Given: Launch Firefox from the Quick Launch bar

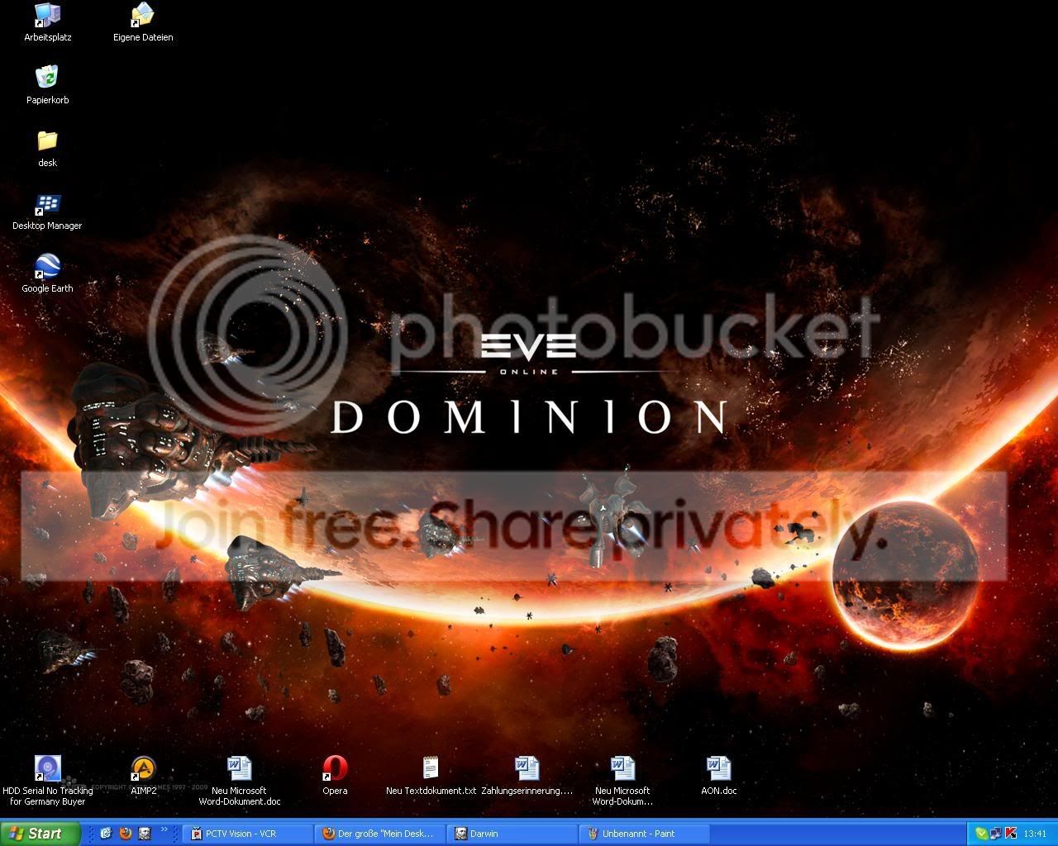Looking at the screenshot, I should [125, 834].
